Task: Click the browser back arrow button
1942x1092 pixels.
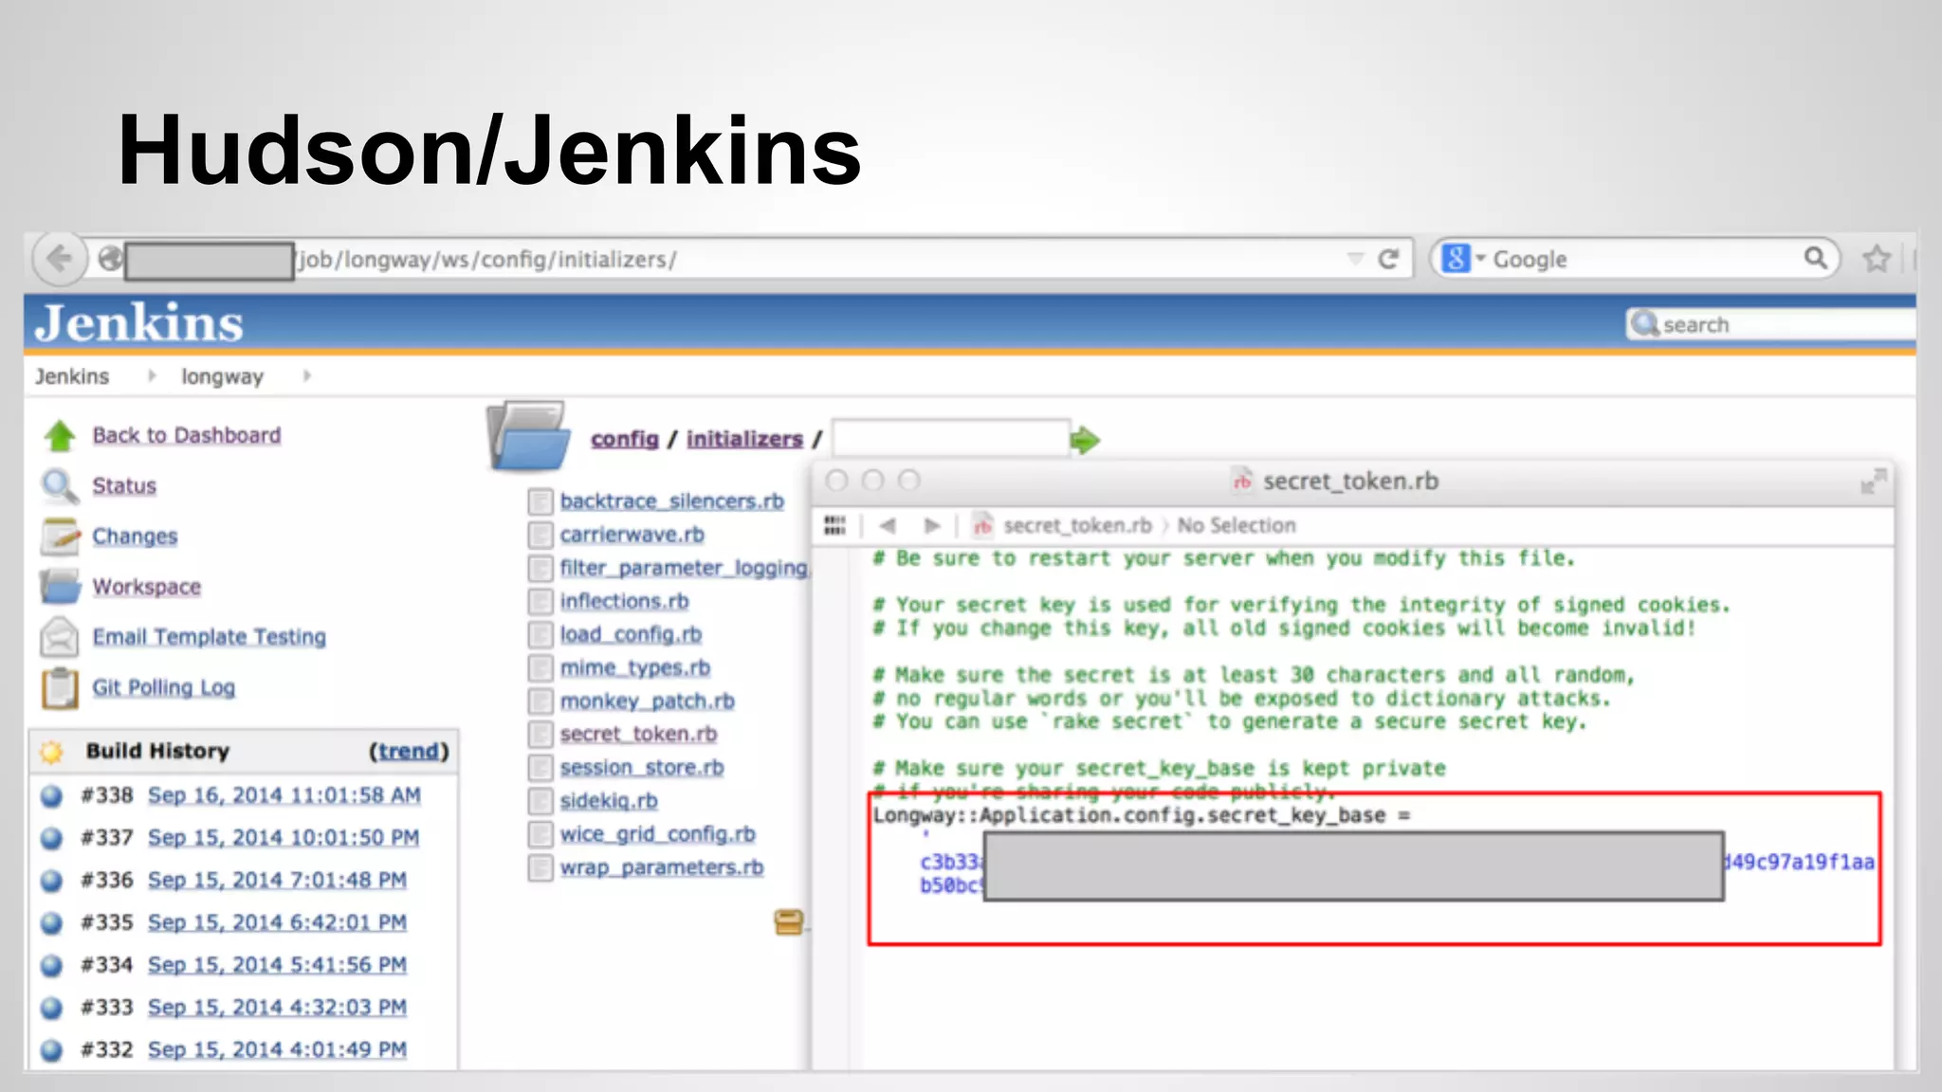Action: pyautogui.click(x=59, y=259)
